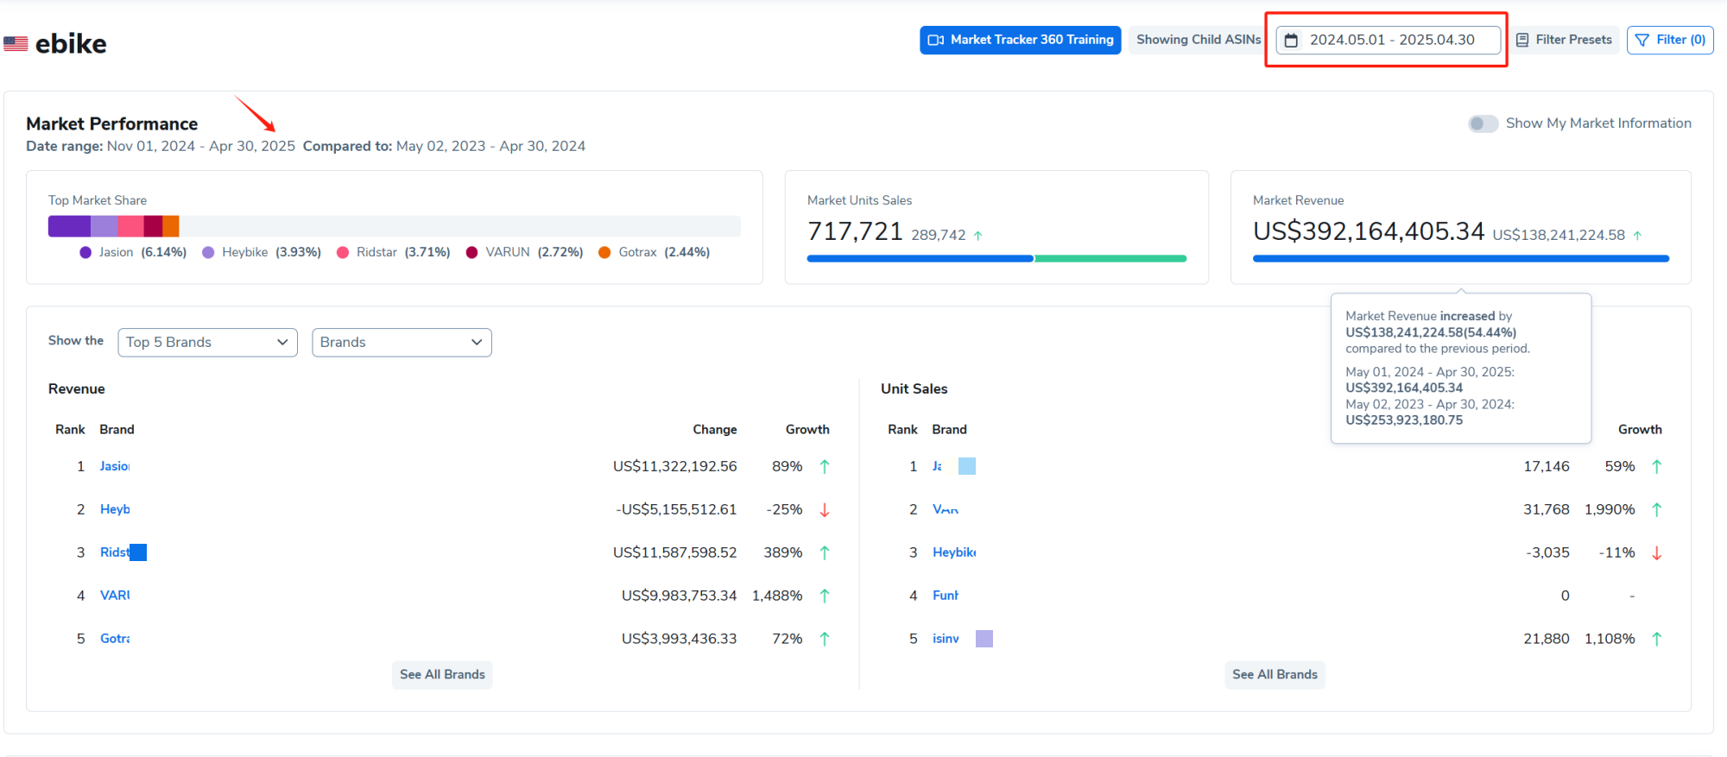
Task: Click the red down arrow in Heybike revenue row
Action: [x=825, y=509]
